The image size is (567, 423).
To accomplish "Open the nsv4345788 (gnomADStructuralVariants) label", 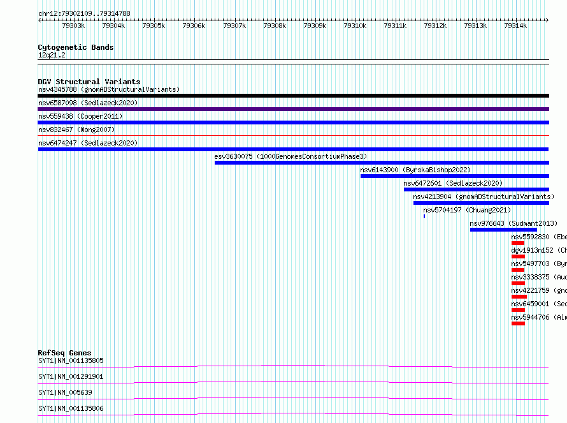I will coord(109,89).
